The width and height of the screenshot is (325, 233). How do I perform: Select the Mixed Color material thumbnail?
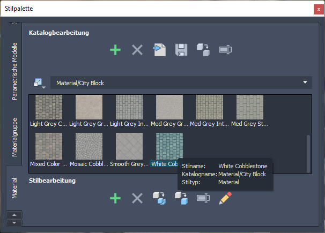pyautogui.click(x=49, y=146)
